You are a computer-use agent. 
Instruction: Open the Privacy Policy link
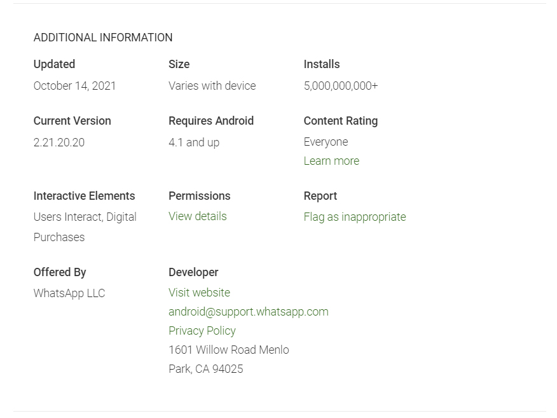pyautogui.click(x=202, y=331)
